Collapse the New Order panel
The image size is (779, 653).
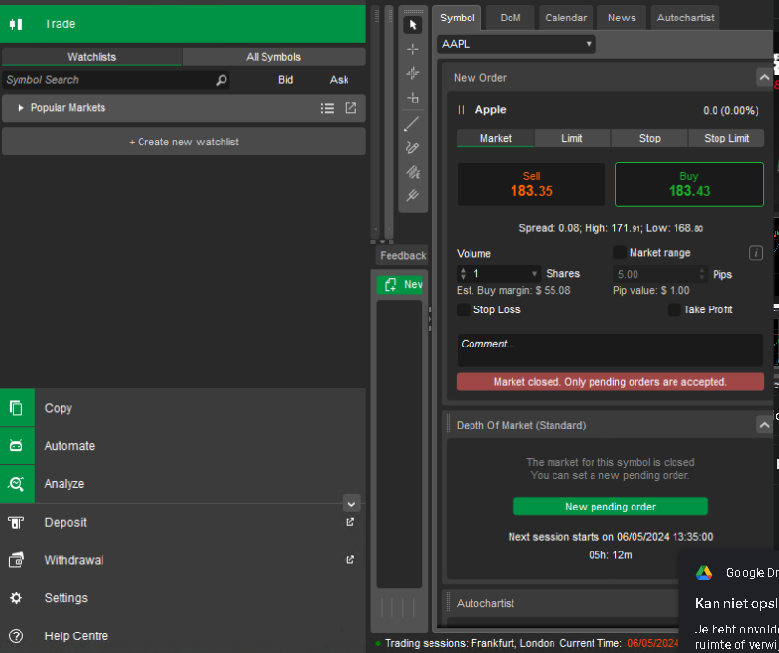[x=764, y=77]
